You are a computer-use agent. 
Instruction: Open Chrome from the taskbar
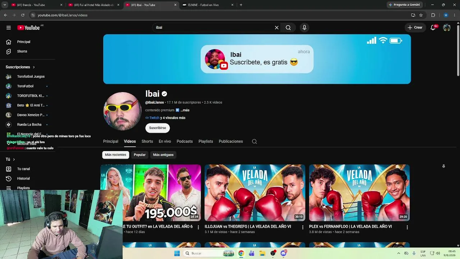pyautogui.click(x=241, y=253)
